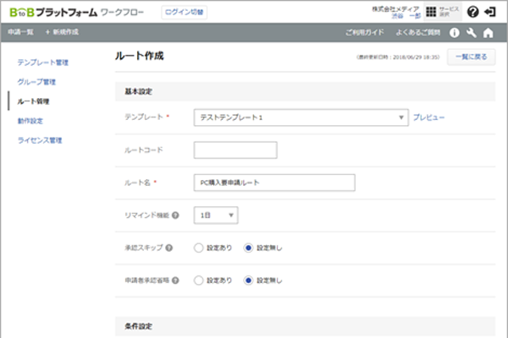
Task: Open settings via the wrench icon
Action: click(472, 32)
